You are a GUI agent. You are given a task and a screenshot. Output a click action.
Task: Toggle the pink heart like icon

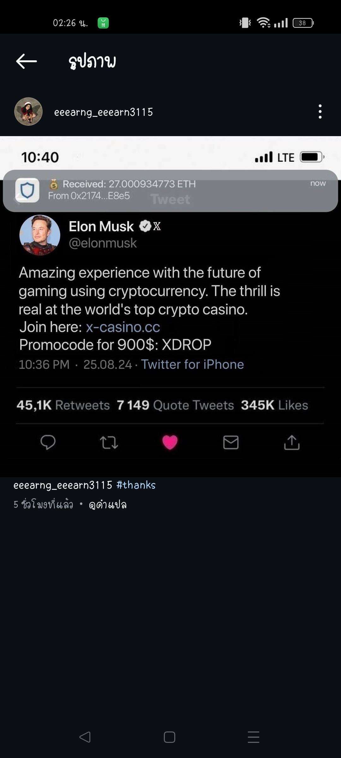point(170,442)
